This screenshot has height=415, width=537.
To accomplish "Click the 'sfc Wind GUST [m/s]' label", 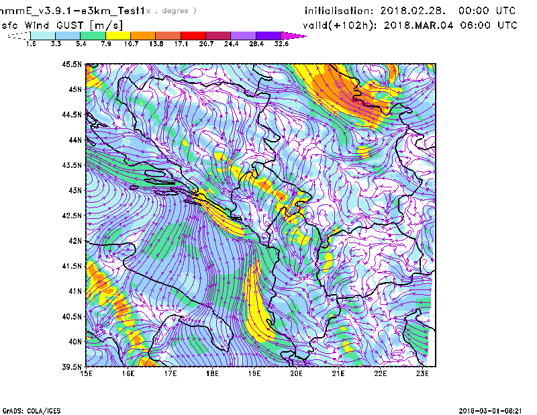I will (62, 26).
